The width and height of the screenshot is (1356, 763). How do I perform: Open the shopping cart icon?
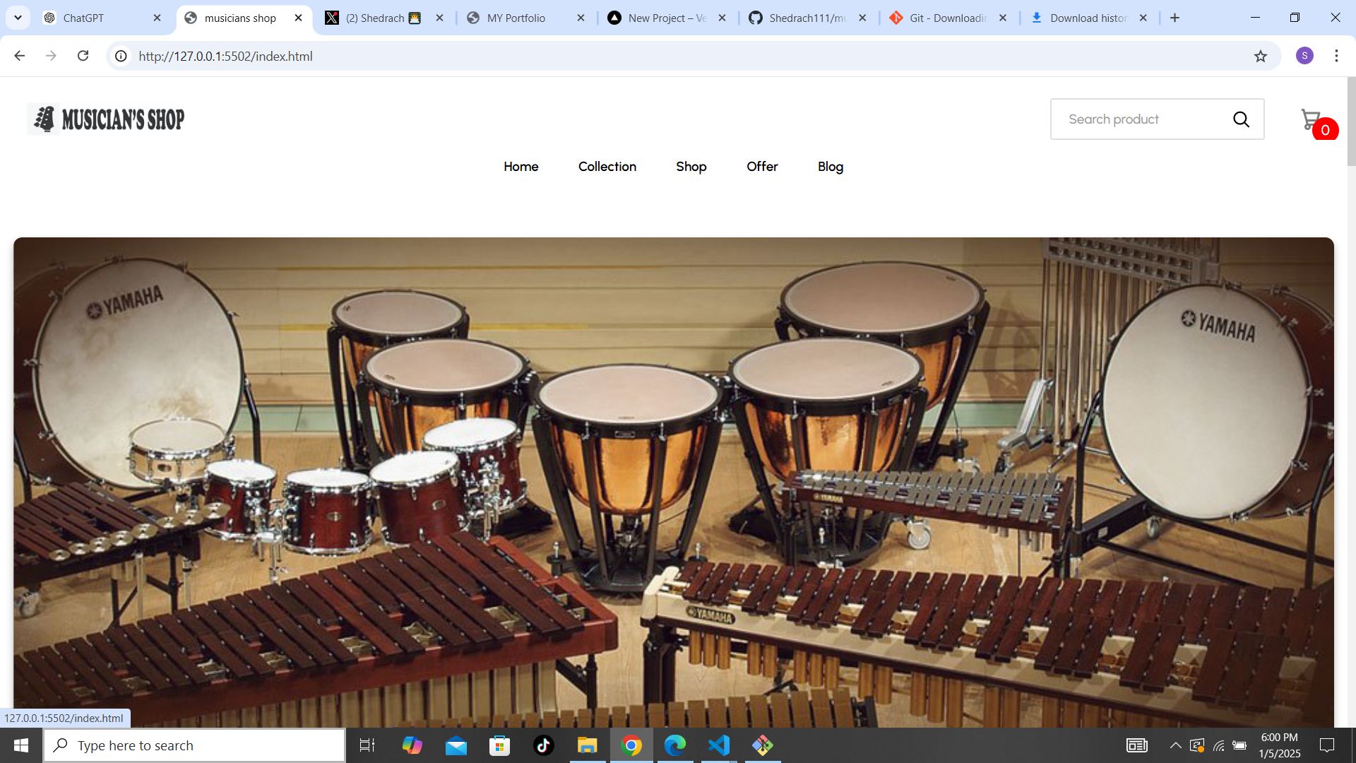tap(1312, 119)
